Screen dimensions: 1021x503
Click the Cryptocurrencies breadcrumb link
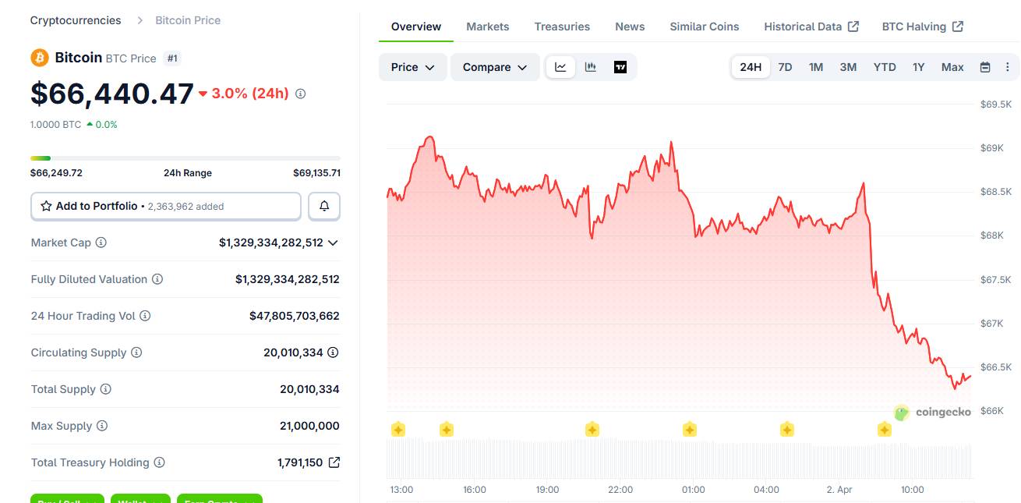75,19
